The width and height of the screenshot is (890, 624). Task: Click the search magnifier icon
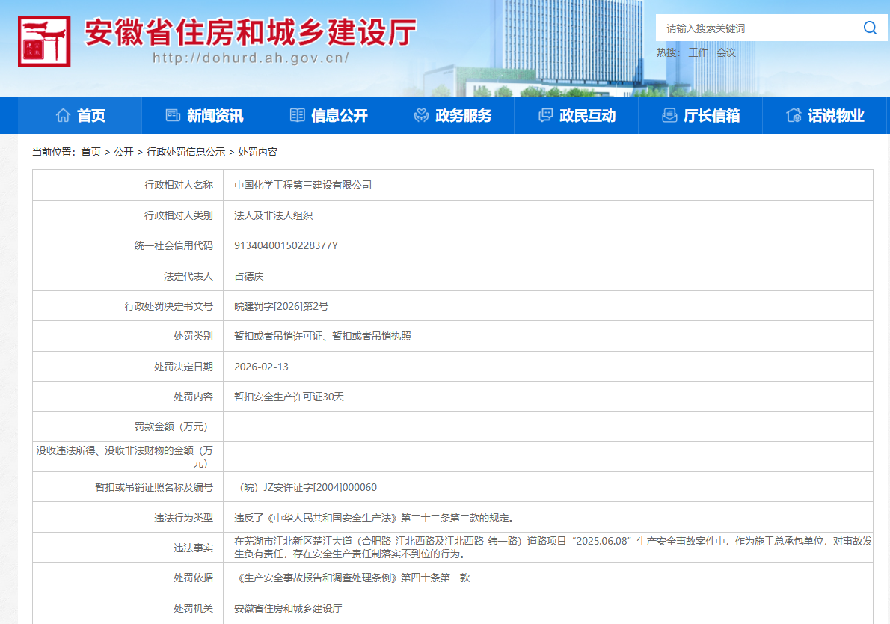tap(870, 28)
